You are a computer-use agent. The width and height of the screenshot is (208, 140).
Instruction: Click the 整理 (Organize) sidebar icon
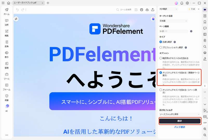[6, 65]
